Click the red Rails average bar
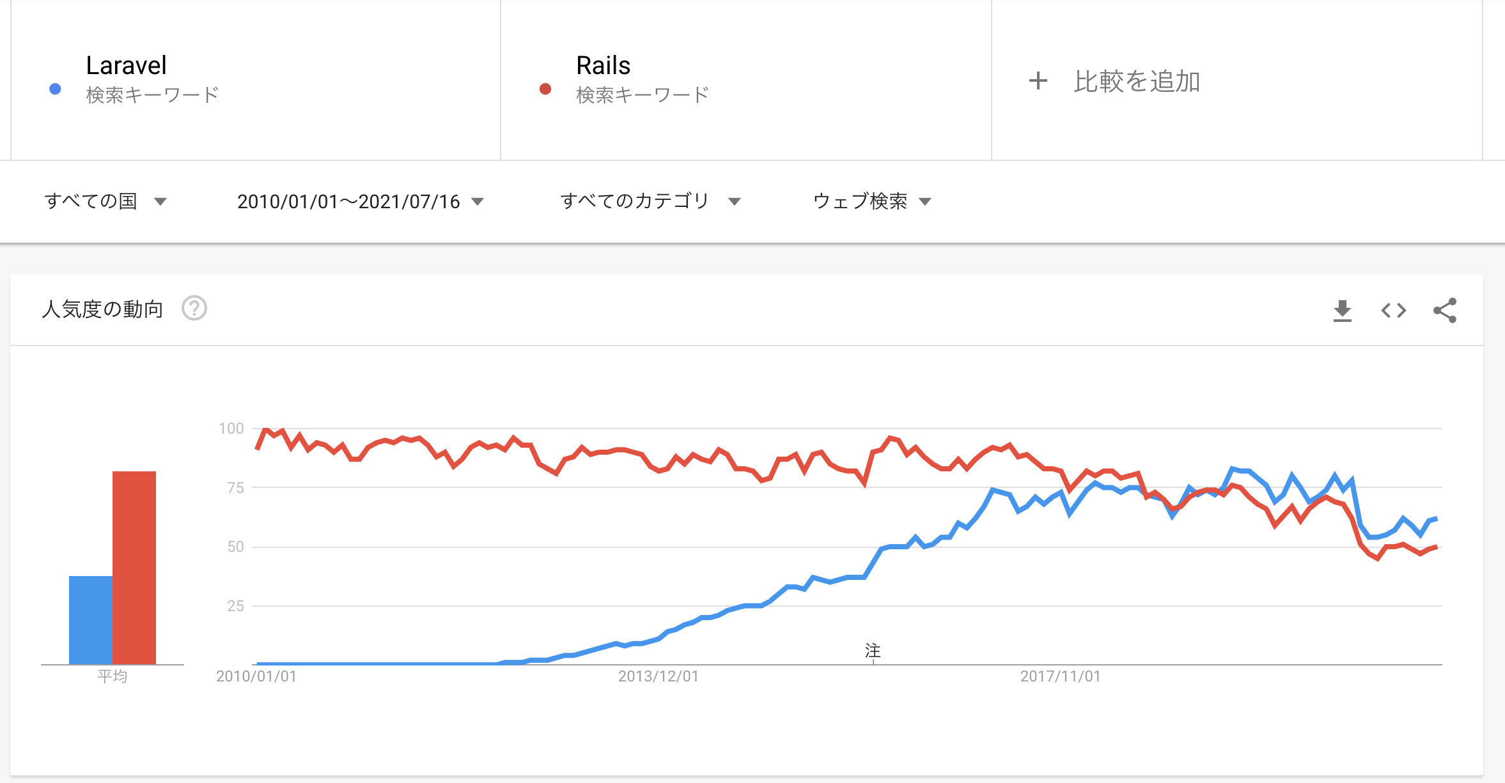The height and width of the screenshot is (783, 1505). tap(134, 567)
